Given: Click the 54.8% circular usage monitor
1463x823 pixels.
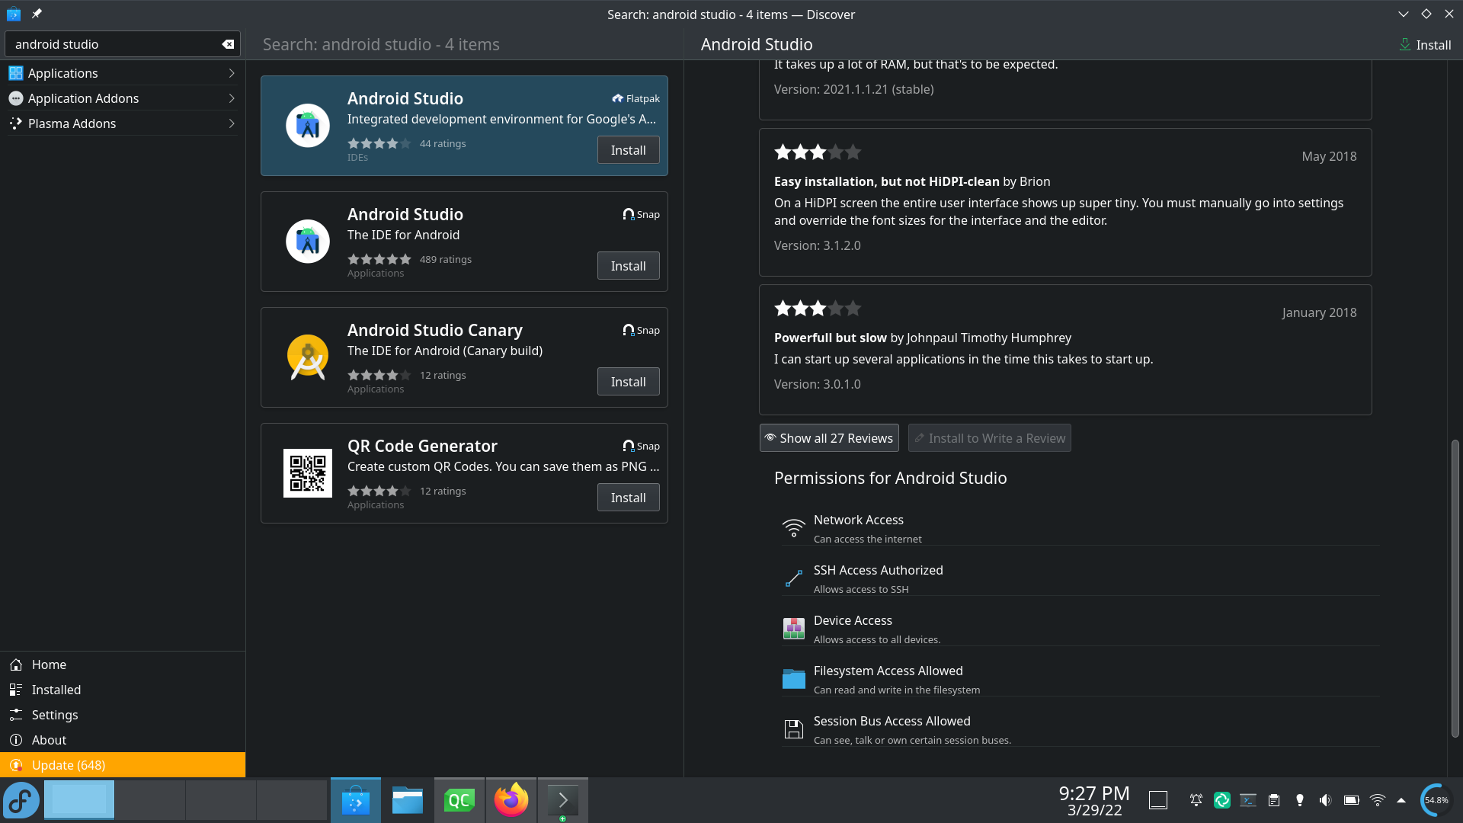Looking at the screenshot, I should 1436,800.
